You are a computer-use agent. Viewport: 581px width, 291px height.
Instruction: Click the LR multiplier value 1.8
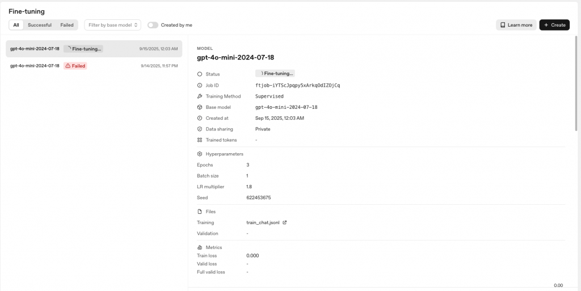pos(249,187)
